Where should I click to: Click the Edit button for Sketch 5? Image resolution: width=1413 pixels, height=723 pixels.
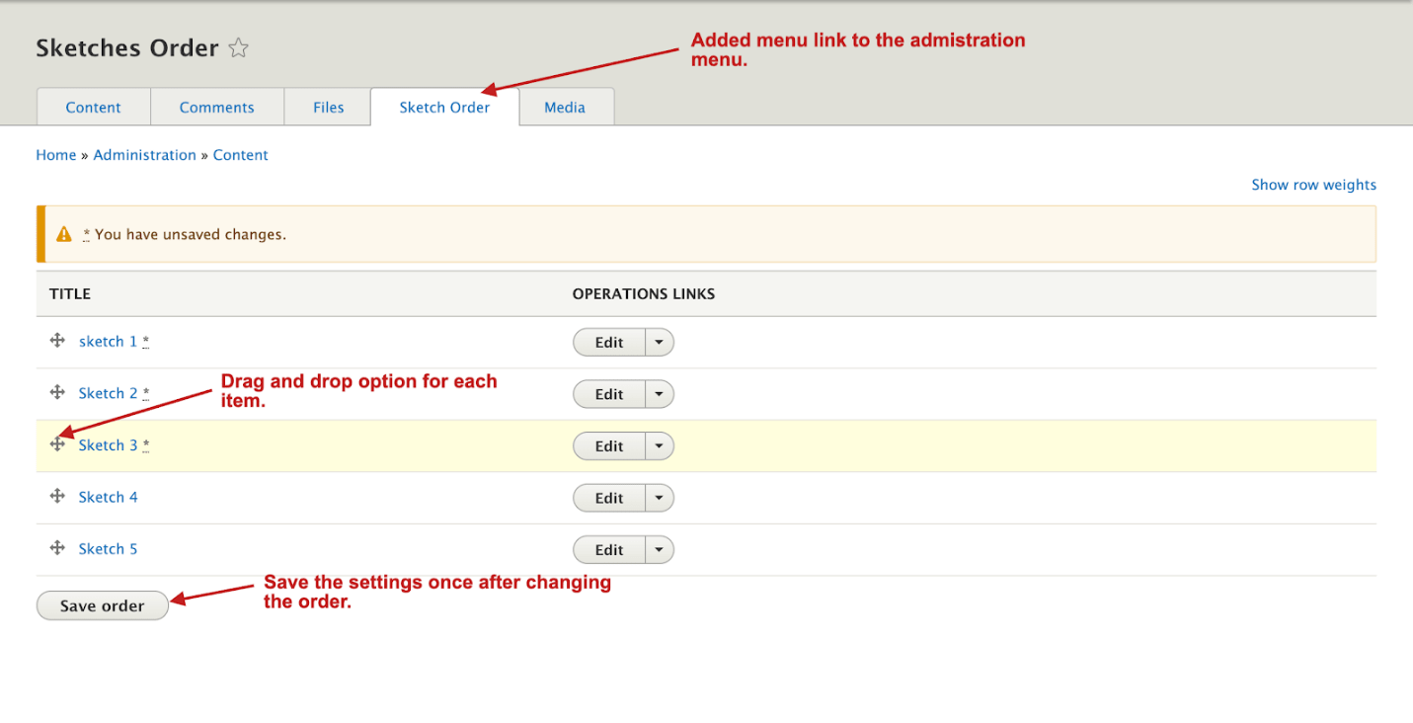pyautogui.click(x=609, y=549)
